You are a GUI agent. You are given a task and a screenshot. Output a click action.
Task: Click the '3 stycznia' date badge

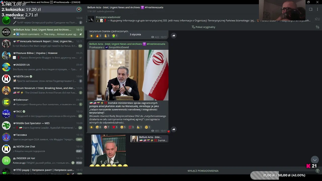(x=135, y=34)
